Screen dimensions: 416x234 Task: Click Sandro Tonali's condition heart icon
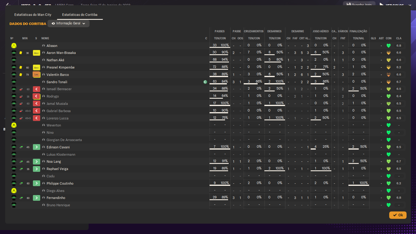389,82
